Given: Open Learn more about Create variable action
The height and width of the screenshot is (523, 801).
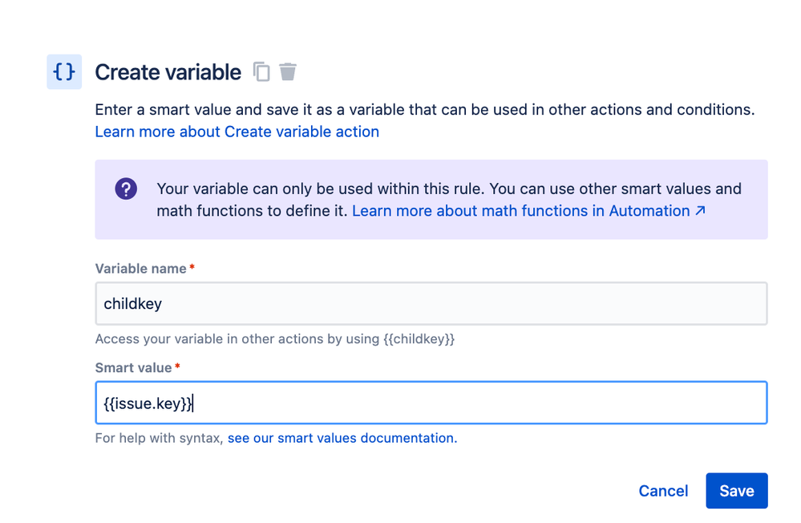Looking at the screenshot, I should coord(237,132).
